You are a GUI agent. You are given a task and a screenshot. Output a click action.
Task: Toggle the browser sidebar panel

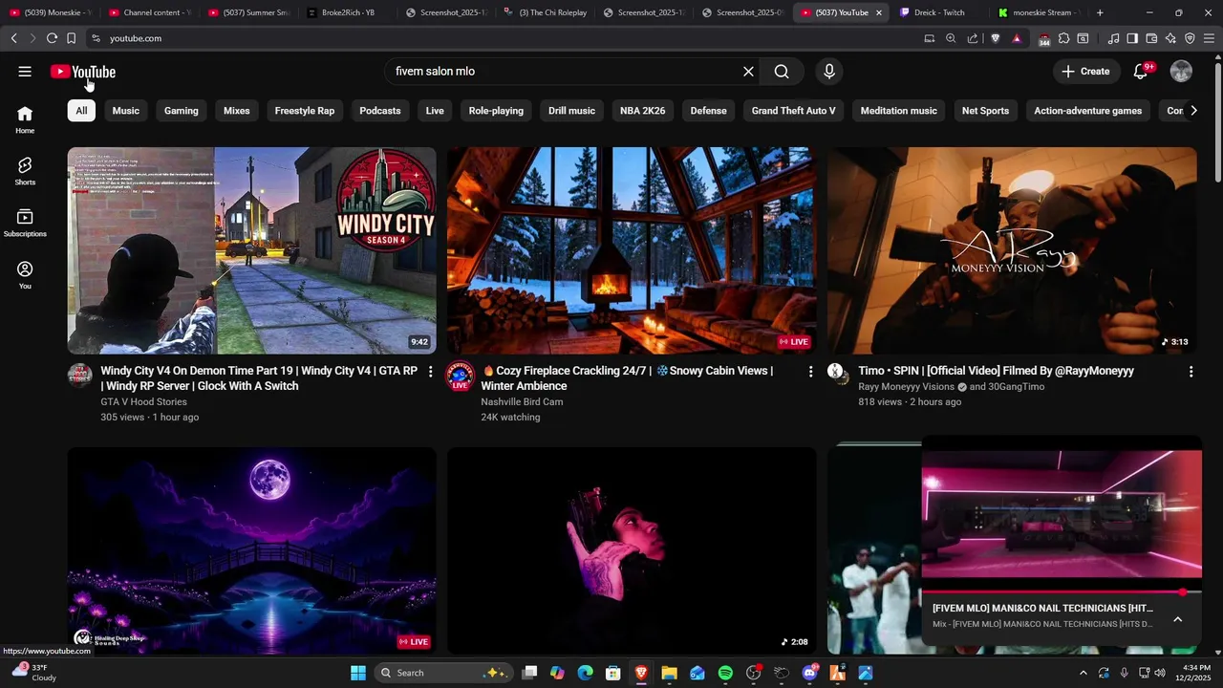(x=1132, y=38)
